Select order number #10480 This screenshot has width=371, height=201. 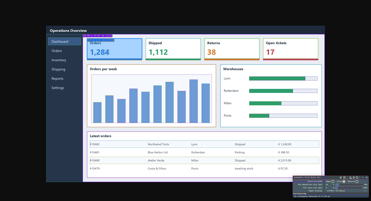pyautogui.click(x=95, y=161)
